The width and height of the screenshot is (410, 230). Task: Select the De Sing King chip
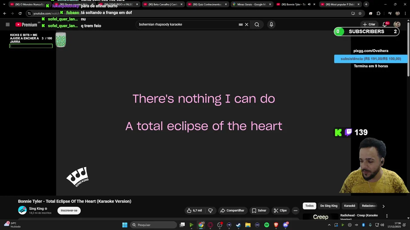pos(329,206)
